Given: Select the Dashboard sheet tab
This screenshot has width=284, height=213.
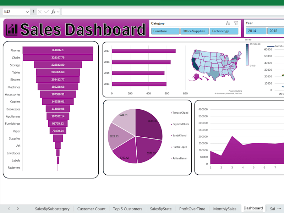Looking at the screenshot, I should tap(253, 208).
